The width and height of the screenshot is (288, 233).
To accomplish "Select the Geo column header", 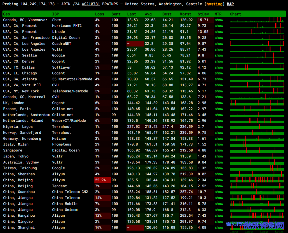I will (6, 14).
